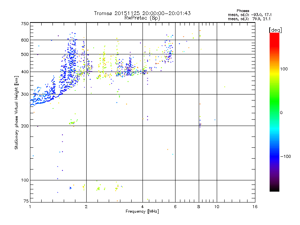The height and width of the screenshot is (225, 300).
Task: Click the x-axis label '1'
Action: tap(30, 207)
